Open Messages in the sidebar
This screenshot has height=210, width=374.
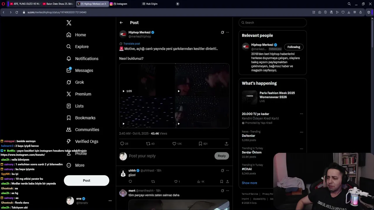tap(79, 70)
